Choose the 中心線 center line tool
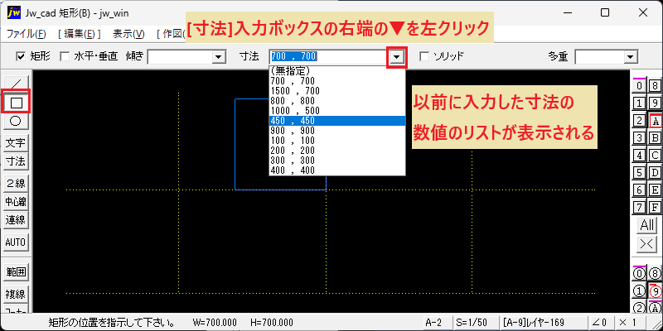The width and height of the screenshot is (663, 331). [x=16, y=202]
